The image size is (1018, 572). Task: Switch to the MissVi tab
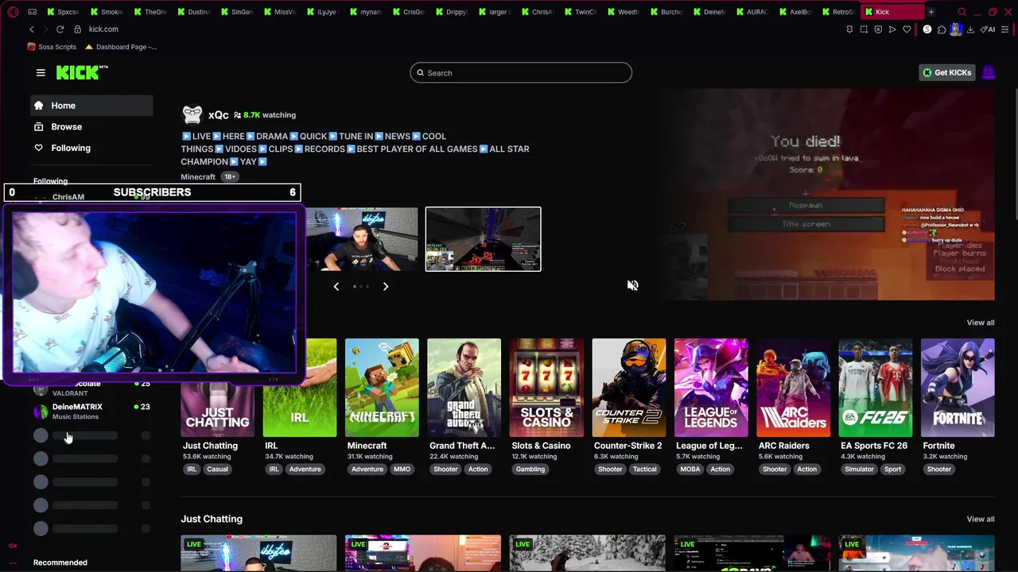(x=279, y=12)
